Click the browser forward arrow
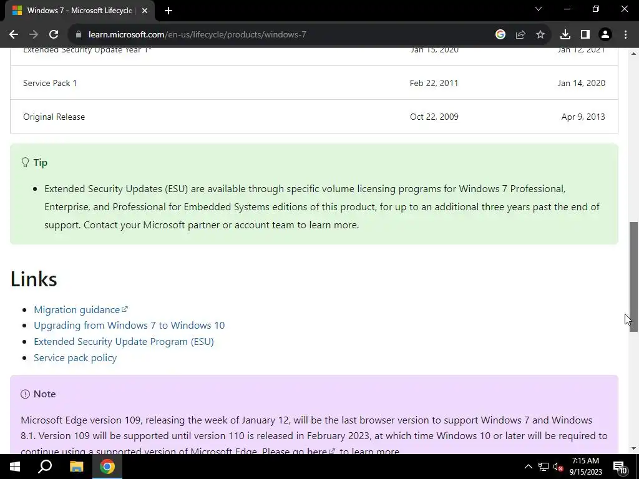The height and width of the screenshot is (479, 639). click(x=34, y=35)
